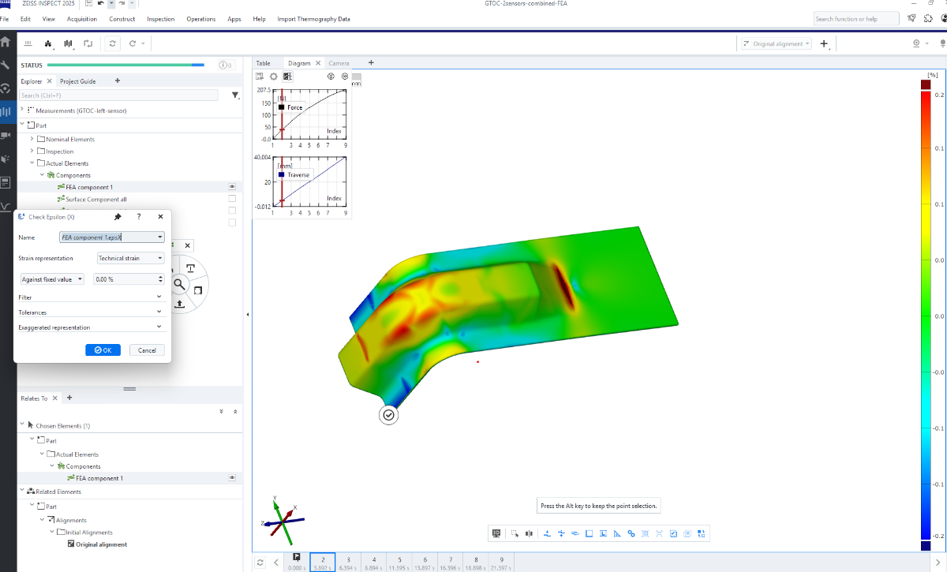Image resolution: width=947 pixels, height=572 pixels.
Task: Click the status info counter icon
Action: pyautogui.click(x=225, y=65)
